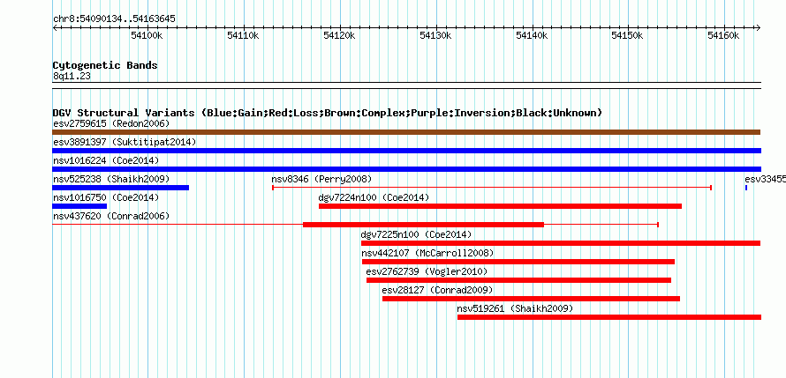Open the nsv1016224 (Coe2014) label
786x378 pixels.
pos(106,160)
